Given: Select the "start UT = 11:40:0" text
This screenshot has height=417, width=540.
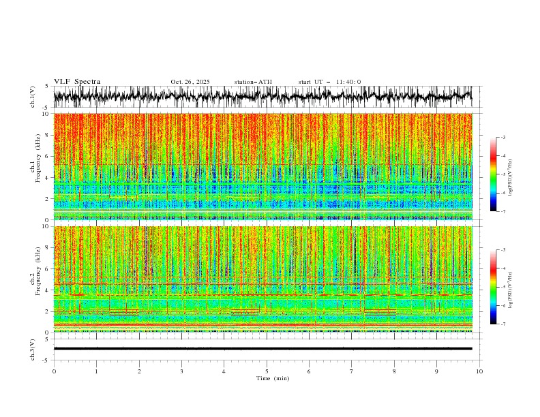Looking at the screenshot, I should (x=329, y=82).
